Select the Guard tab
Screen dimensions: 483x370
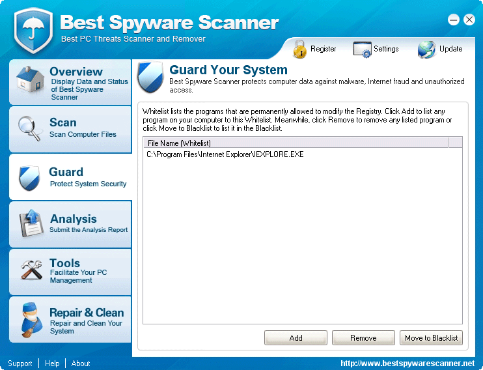point(71,177)
